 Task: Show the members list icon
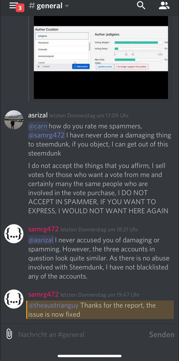[164, 5]
